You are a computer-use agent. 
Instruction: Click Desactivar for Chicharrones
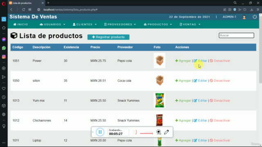(220, 120)
